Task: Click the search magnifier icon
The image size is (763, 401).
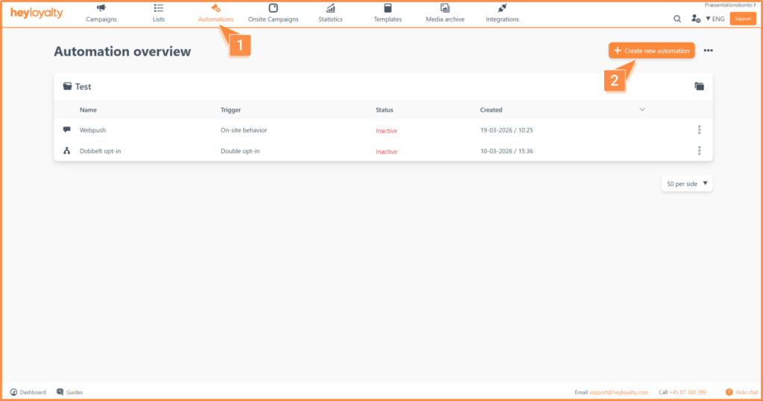Action: coord(677,19)
